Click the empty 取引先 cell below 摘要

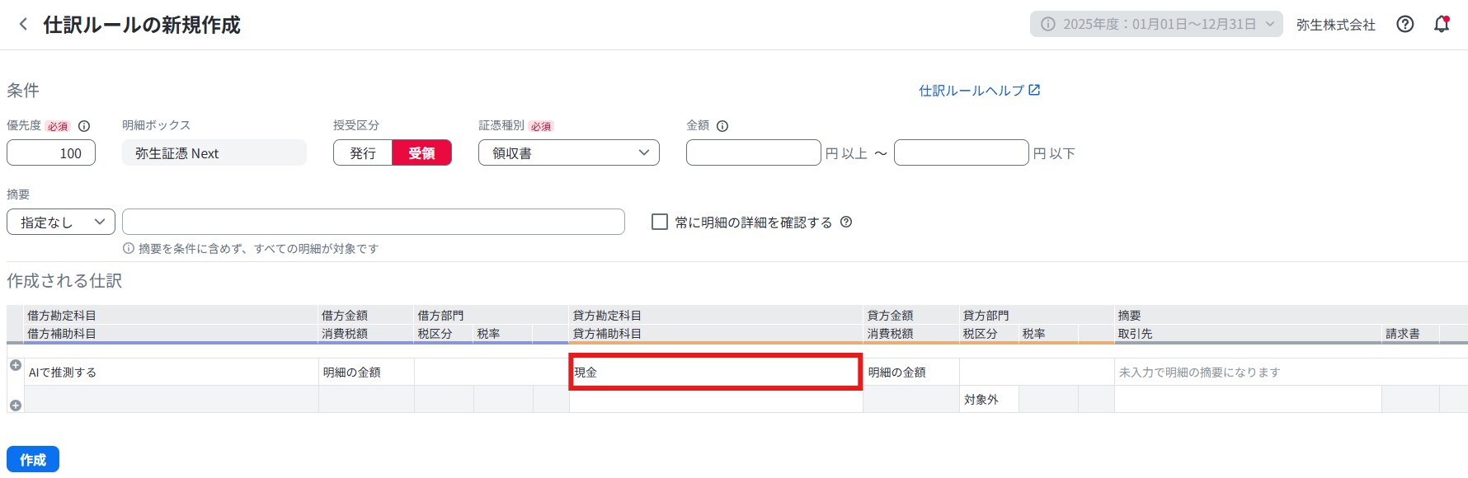point(1248,400)
